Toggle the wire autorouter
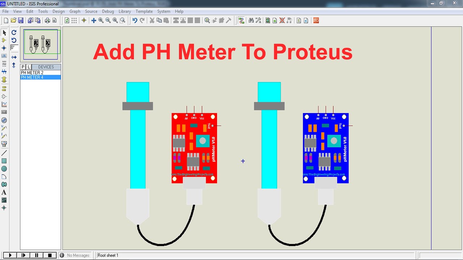 241,21
